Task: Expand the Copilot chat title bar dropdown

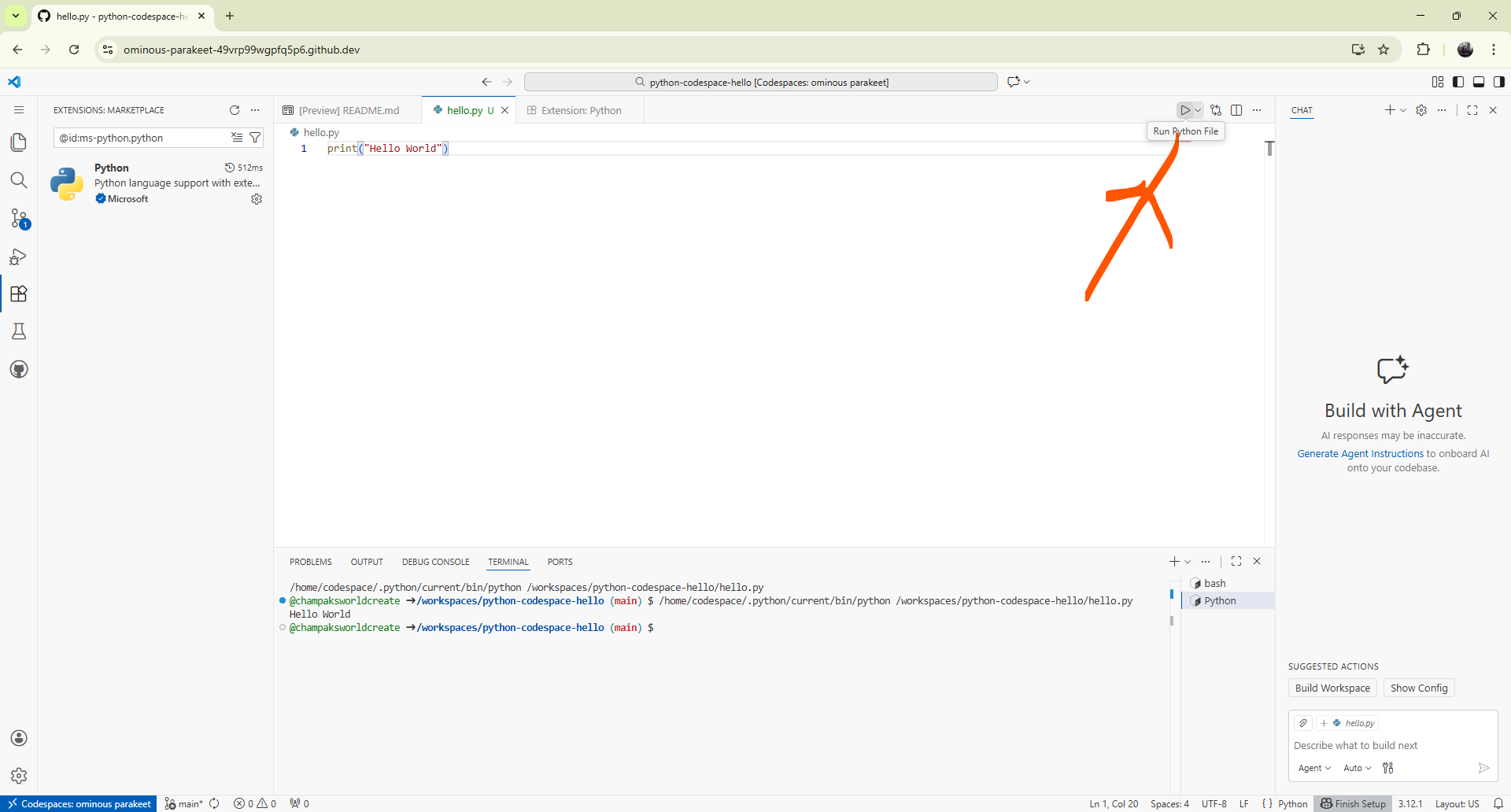Action: pos(1027,82)
